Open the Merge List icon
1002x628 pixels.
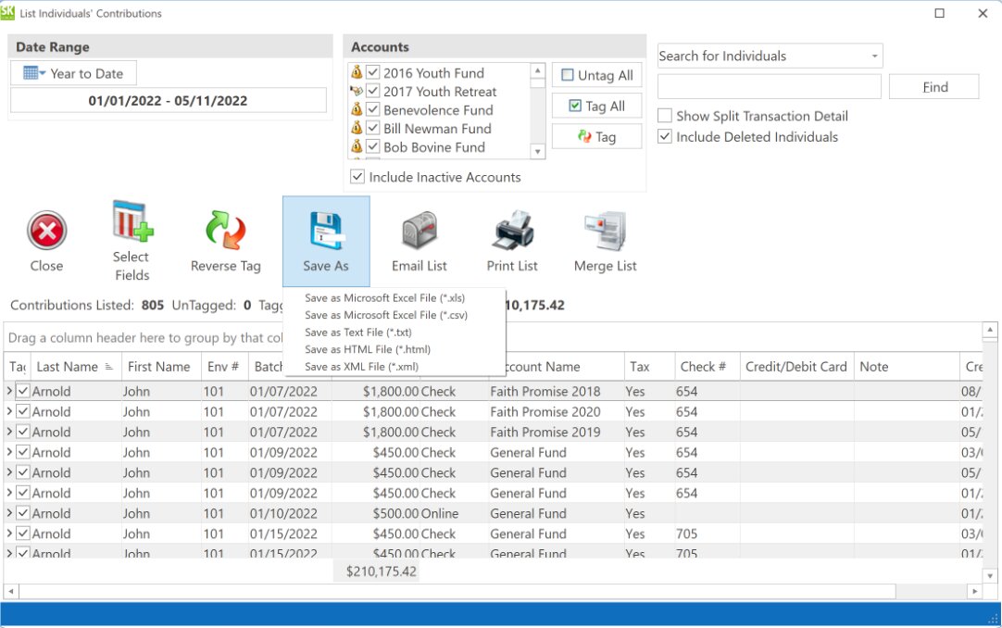coord(605,230)
